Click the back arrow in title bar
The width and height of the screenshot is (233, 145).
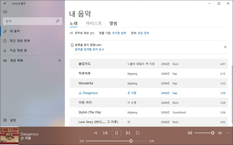(5, 3)
